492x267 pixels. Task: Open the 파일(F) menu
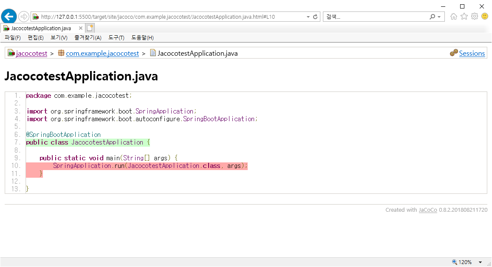point(13,38)
